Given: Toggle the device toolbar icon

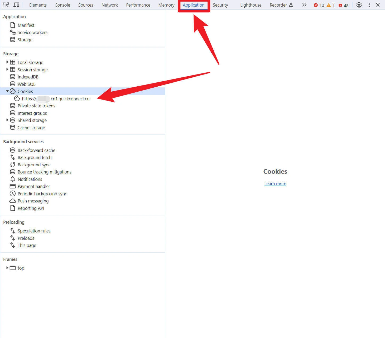Looking at the screenshot, I should point(16,5).
